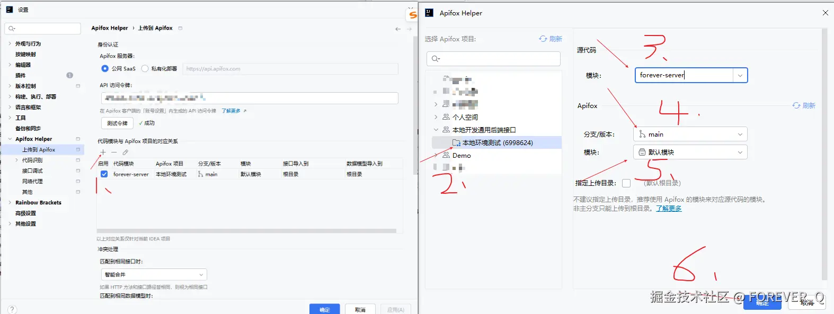The height and width of the screenshot is (314, 834).
Task: Open the source module forever-server combo box arrow
Action: [x=740, y=75]
